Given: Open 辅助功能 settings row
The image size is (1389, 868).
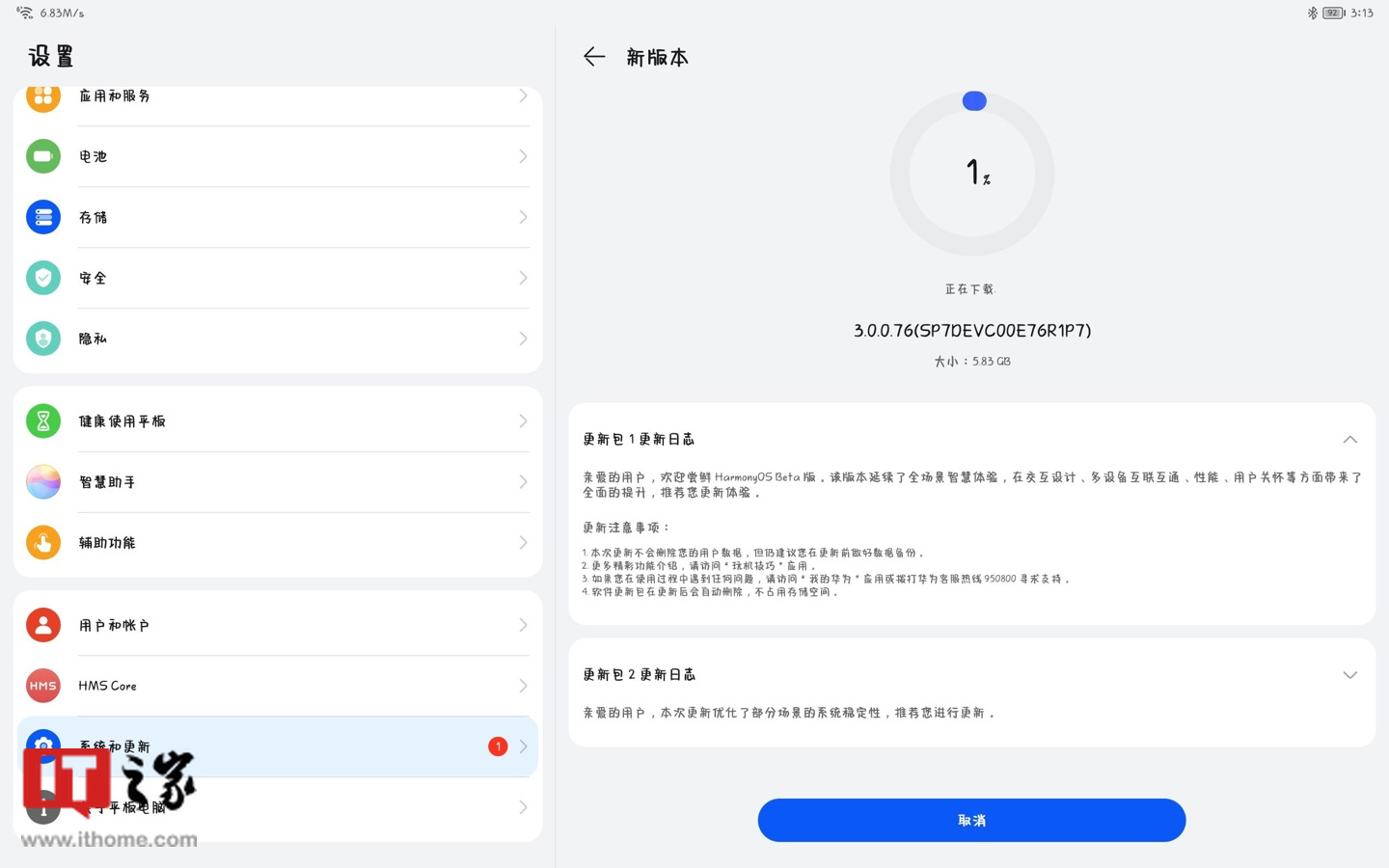Looking at the screenshot, I should (278, 543).
